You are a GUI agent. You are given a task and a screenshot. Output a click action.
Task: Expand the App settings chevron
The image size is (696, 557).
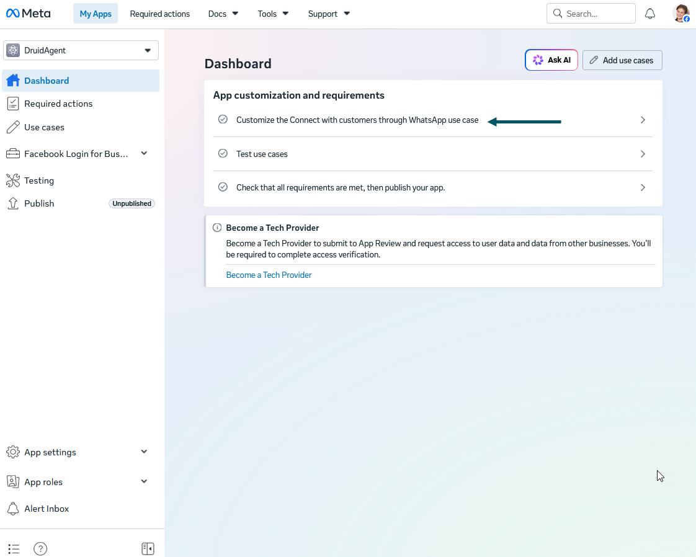point(144,452)
